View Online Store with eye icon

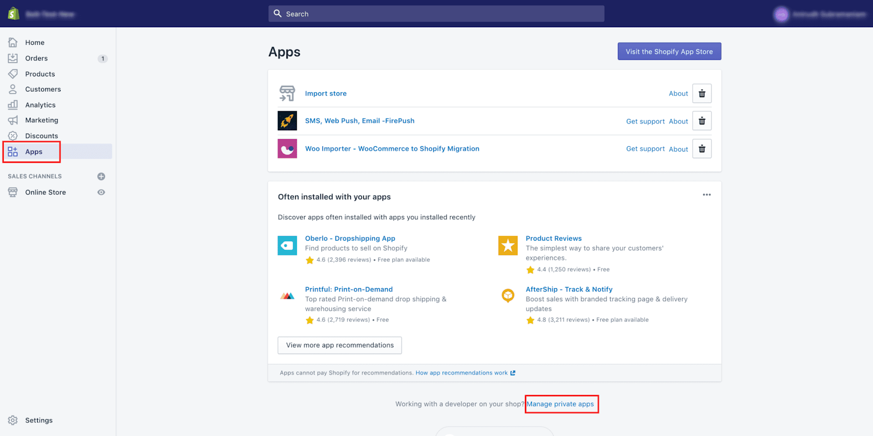pyautogui.click(x=101, y=192)
